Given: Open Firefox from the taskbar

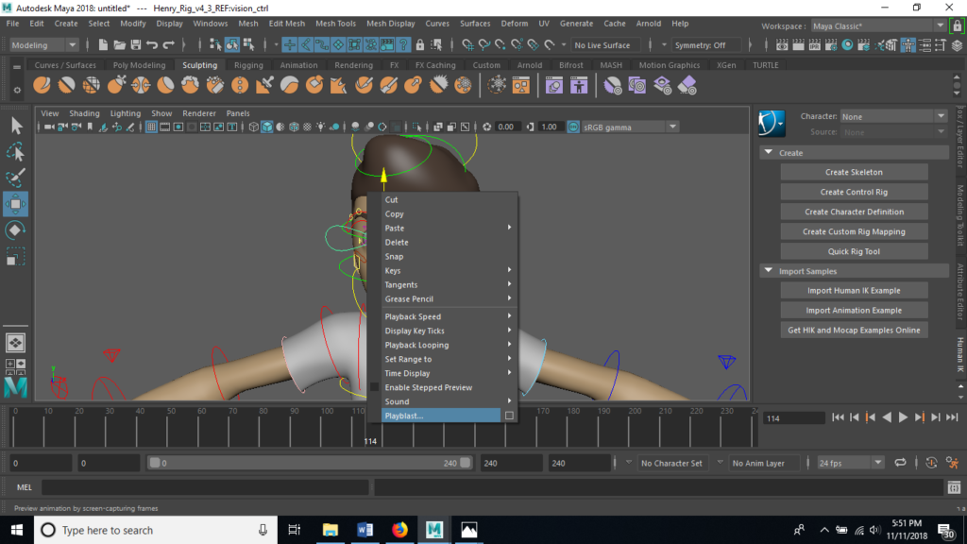Looking at the screenshot, I should [399, 530].
